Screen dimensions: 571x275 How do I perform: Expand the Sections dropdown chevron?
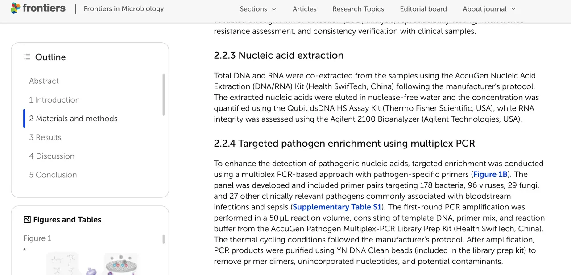(x=274, y=9)
